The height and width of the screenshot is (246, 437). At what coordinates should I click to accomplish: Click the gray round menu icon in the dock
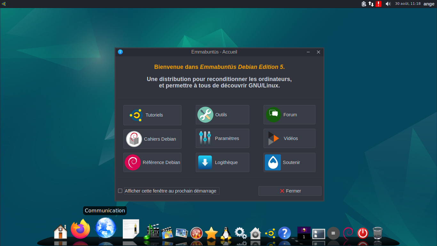(x=333, y=233)
